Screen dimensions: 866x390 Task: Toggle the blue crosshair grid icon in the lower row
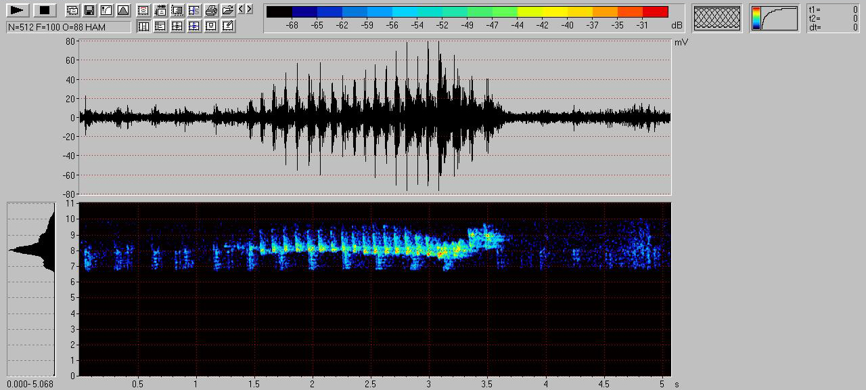(194, 26)
